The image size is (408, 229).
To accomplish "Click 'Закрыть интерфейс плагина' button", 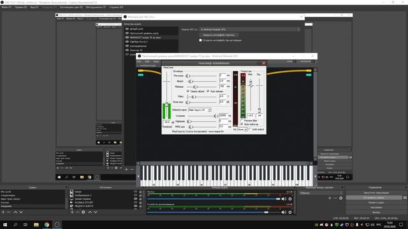I will pyautogui.click(x=219, y=35).
